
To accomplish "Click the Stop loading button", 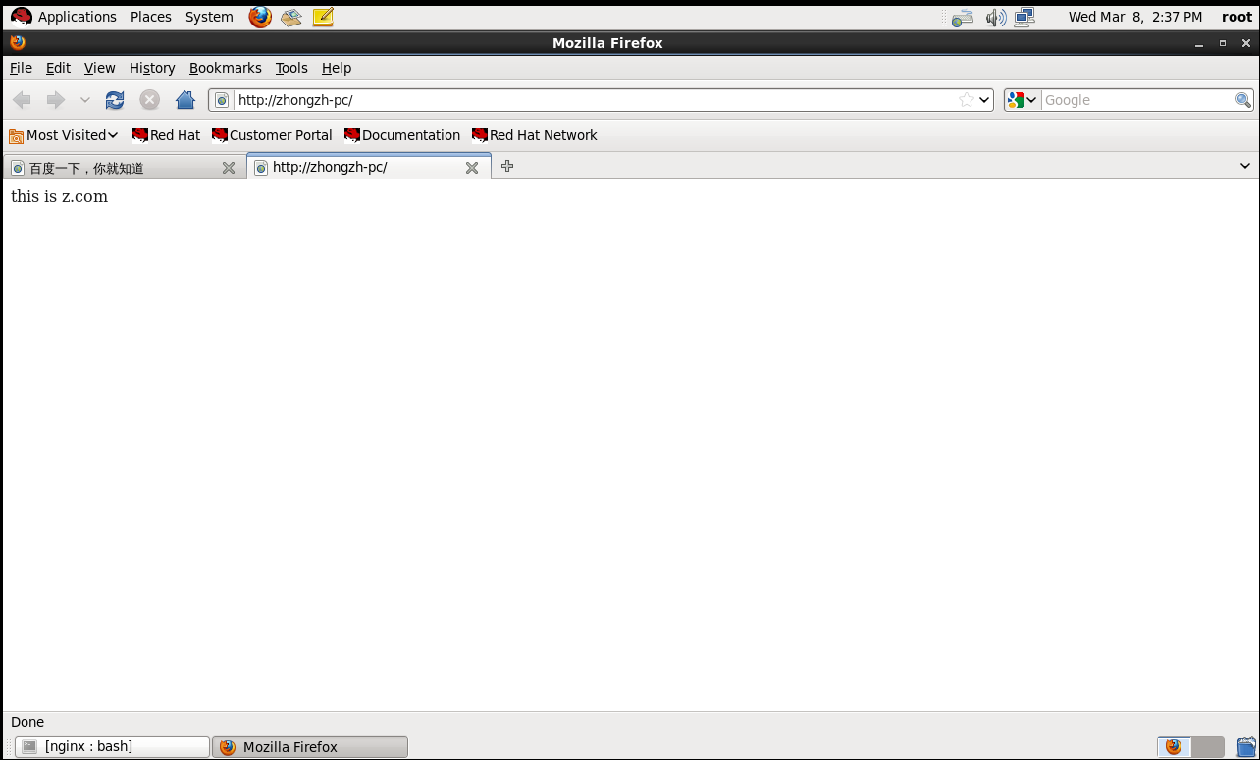I will (149, 100).
